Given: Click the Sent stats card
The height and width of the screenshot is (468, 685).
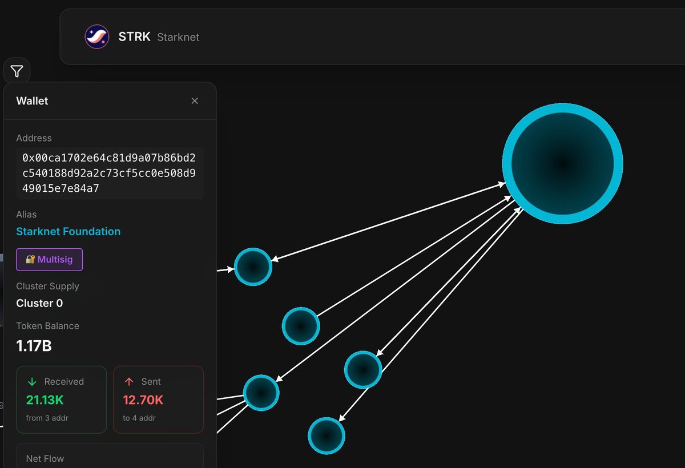Looking at the screenshot, I should click(159, 400).
